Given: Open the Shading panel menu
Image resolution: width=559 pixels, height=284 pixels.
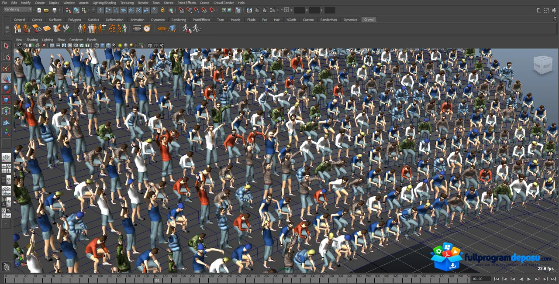Looking at the screenshot, I should (x=32, y=40).
